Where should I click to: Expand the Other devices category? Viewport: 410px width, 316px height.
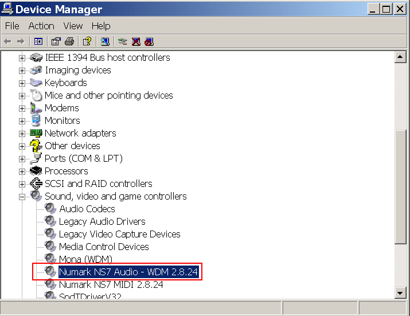(x=22, y=146)
